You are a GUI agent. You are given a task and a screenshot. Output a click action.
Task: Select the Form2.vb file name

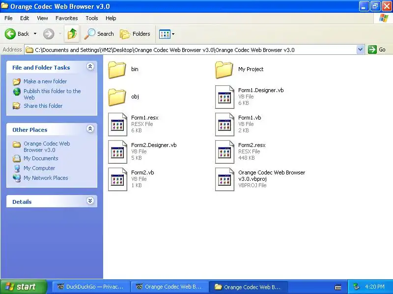click(142, 172)
